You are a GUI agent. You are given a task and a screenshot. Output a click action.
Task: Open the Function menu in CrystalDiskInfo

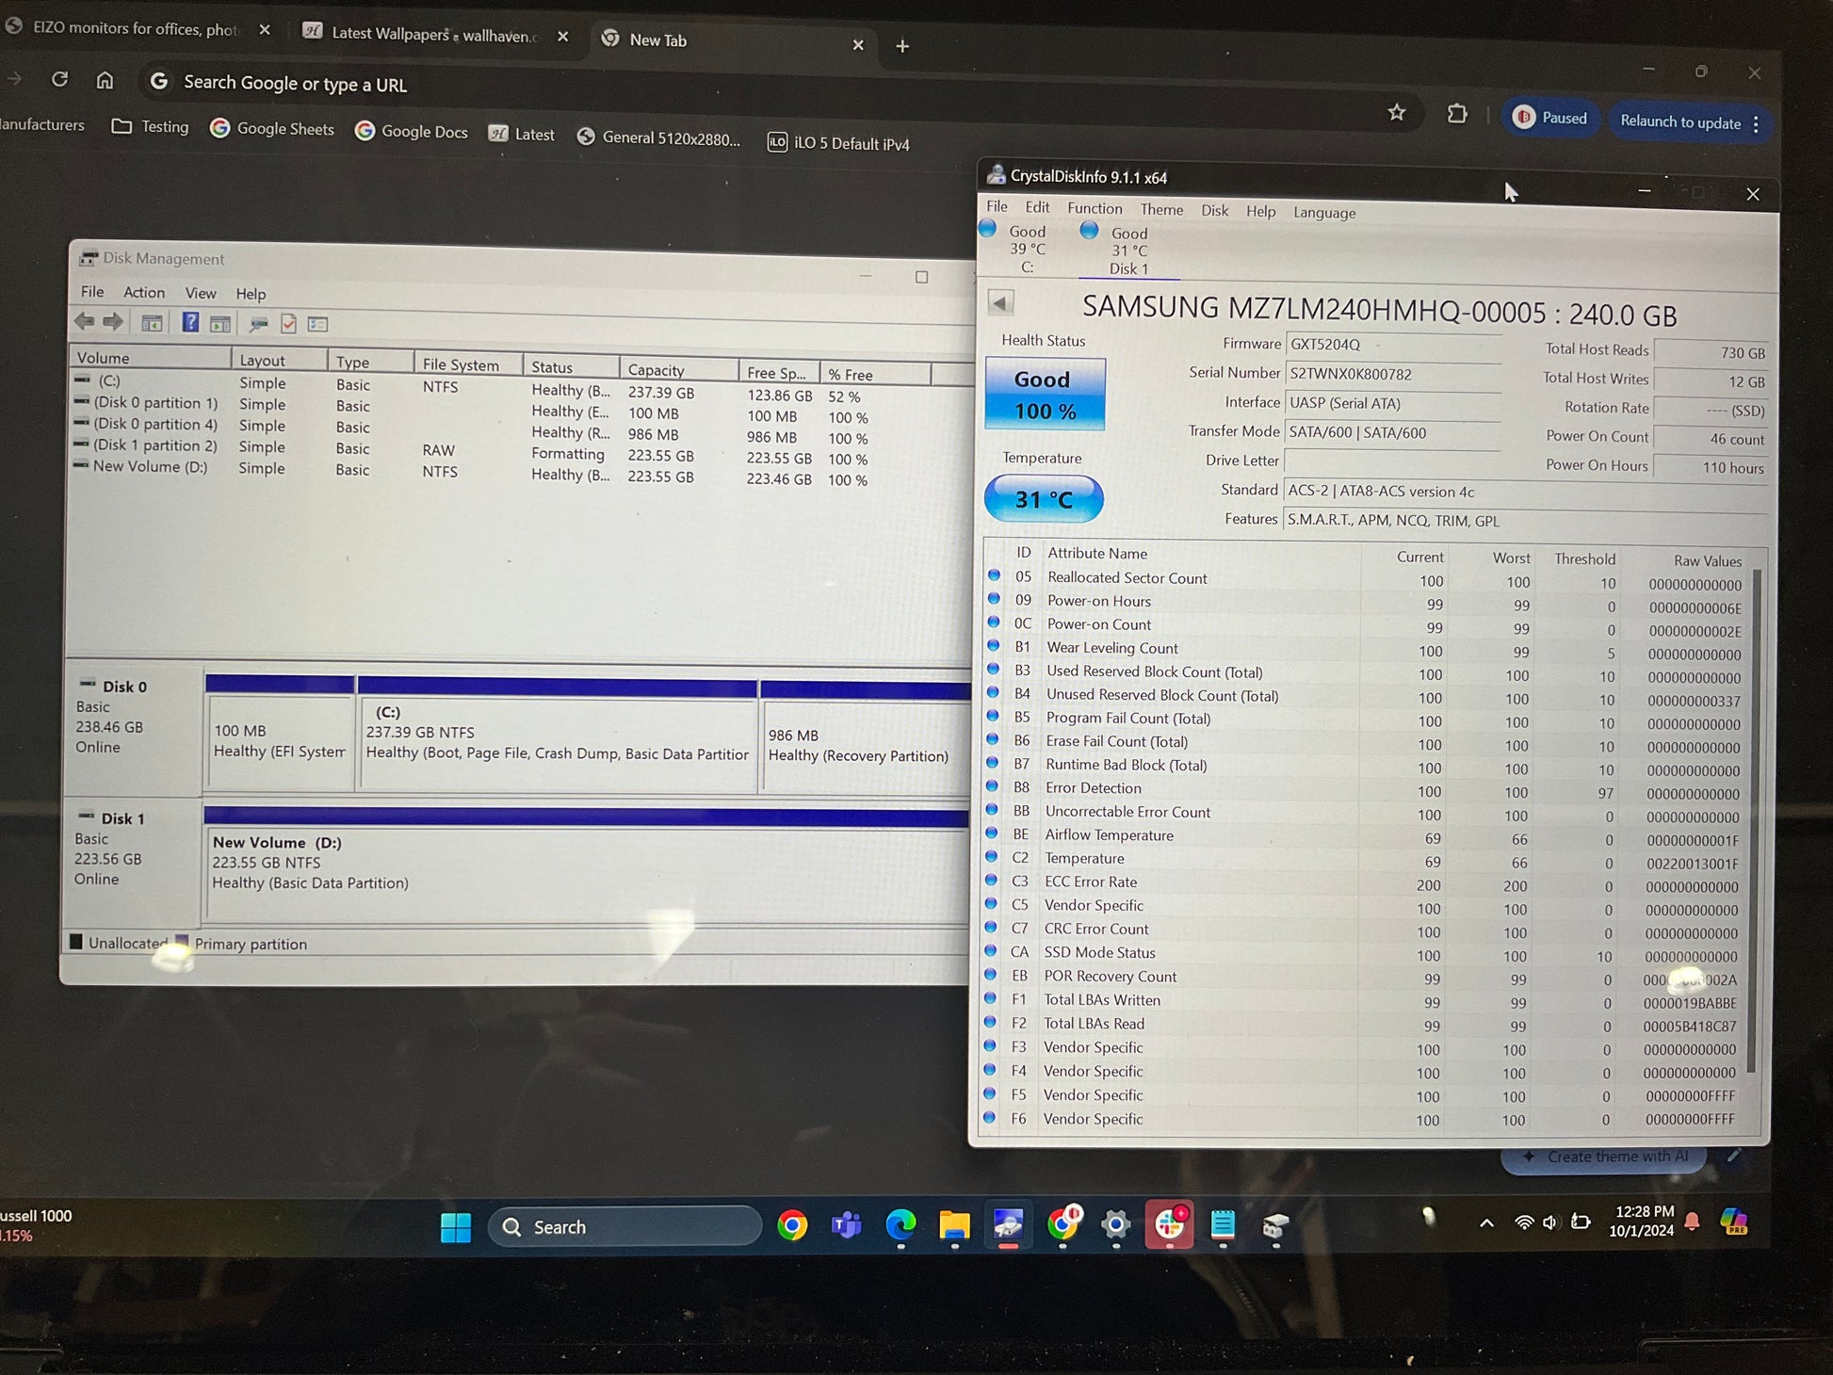coord(1094,208)
